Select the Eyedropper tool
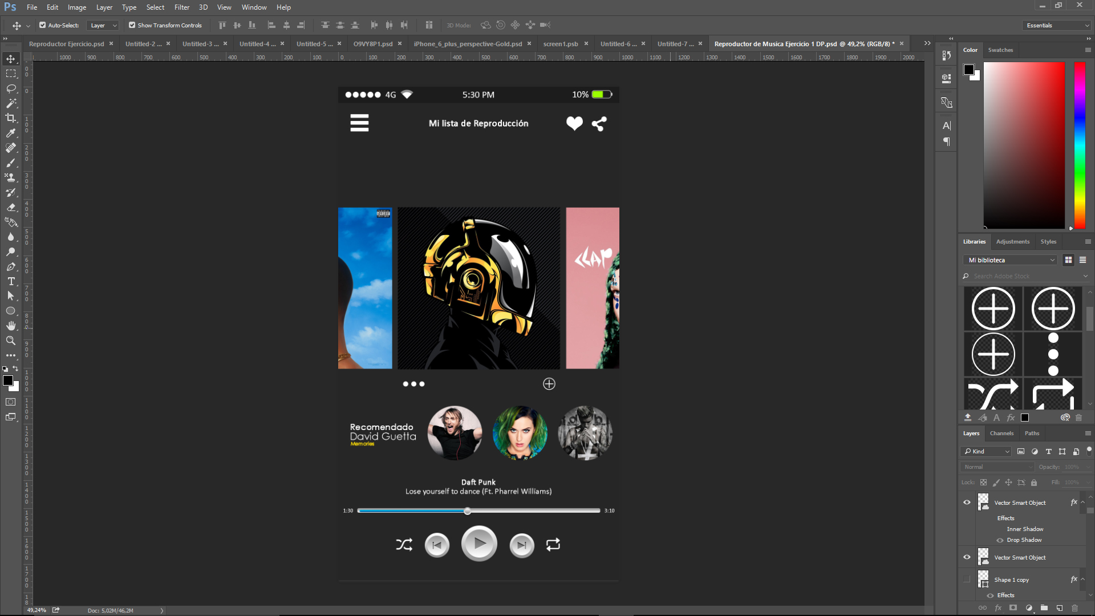1095x616 pixels. (11, 133)
